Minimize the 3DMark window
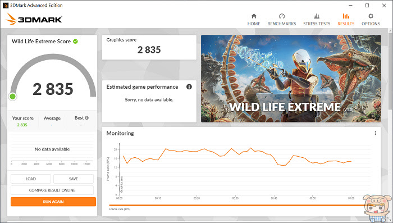 (x=350, y=5)
